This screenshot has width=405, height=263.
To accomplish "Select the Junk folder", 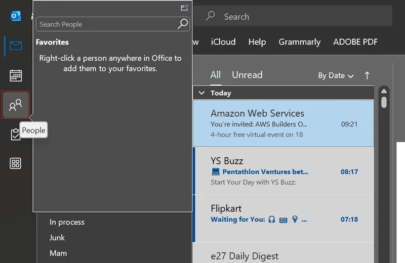I will (x=57, y=238).
